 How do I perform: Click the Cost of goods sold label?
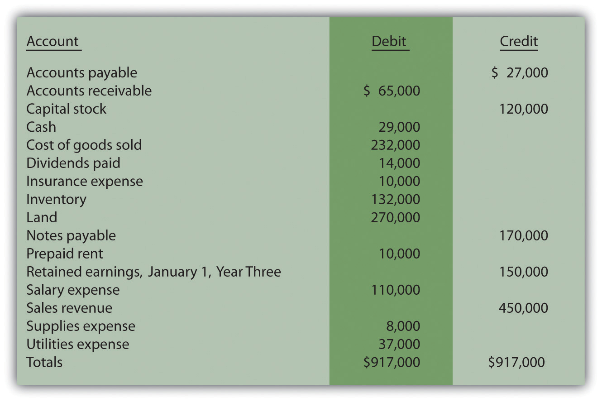[84, 145]
